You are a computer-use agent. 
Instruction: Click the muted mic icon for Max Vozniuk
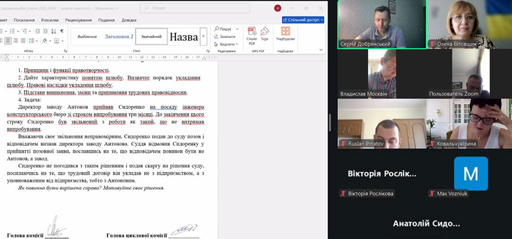[x=432, y=194]
